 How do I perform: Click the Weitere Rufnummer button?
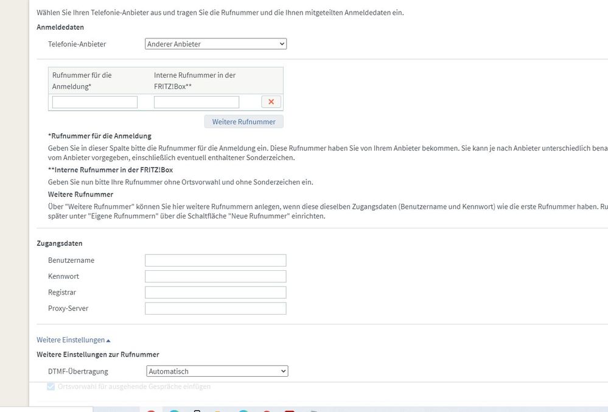pyautogui.click(x=244, y=122)
